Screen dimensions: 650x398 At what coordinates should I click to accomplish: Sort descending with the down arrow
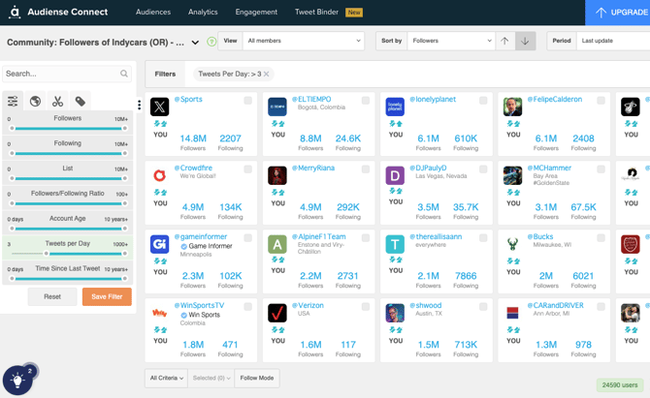[x=525, y=41]
